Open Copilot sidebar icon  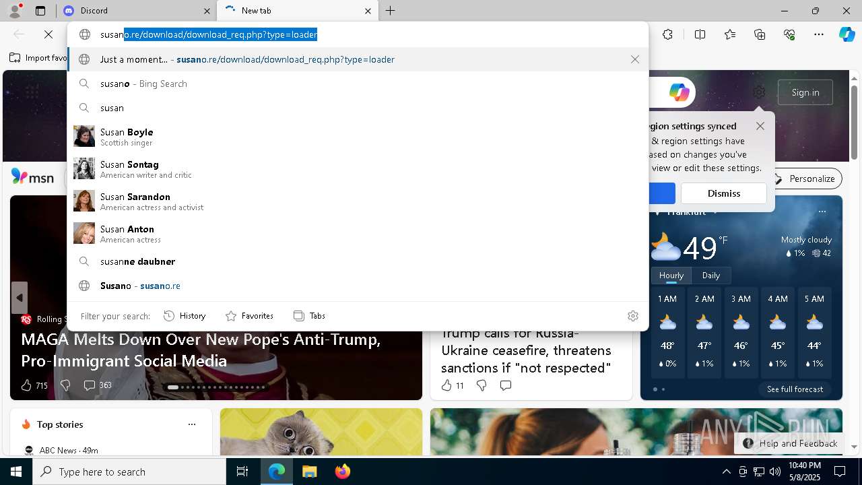pos(847,34)
